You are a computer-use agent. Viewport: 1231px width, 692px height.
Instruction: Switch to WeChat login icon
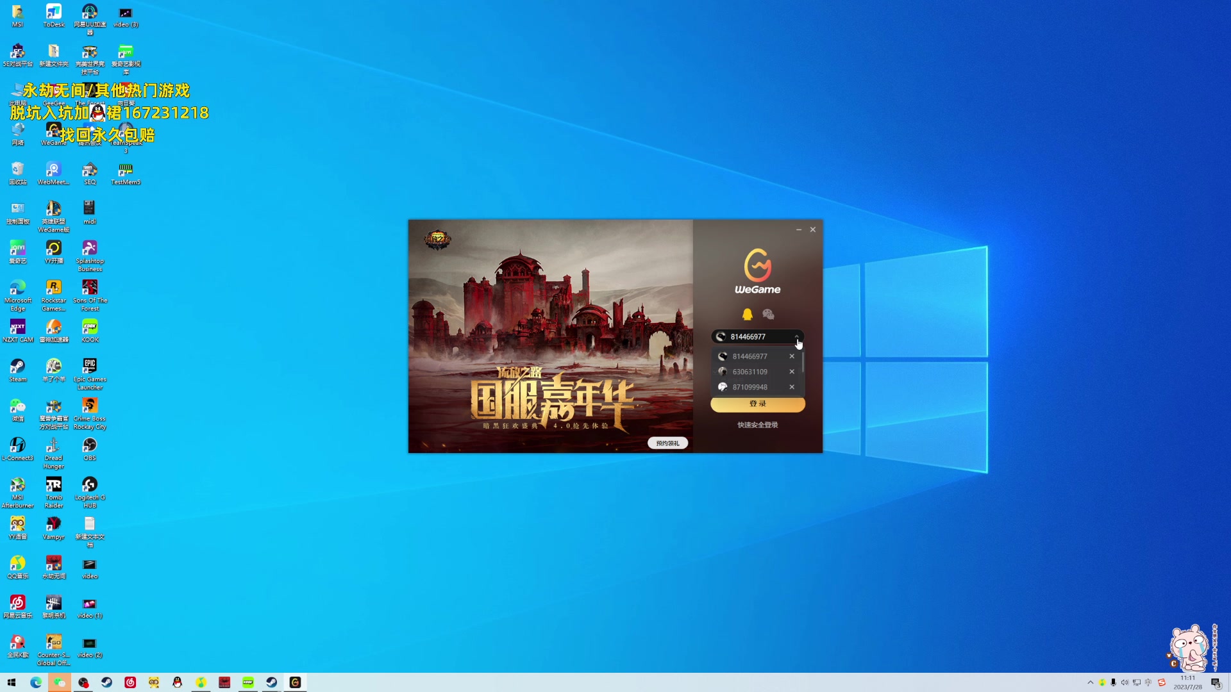point(768,314)
